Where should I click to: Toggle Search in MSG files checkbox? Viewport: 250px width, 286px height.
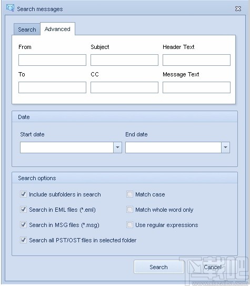coord(23,225)
